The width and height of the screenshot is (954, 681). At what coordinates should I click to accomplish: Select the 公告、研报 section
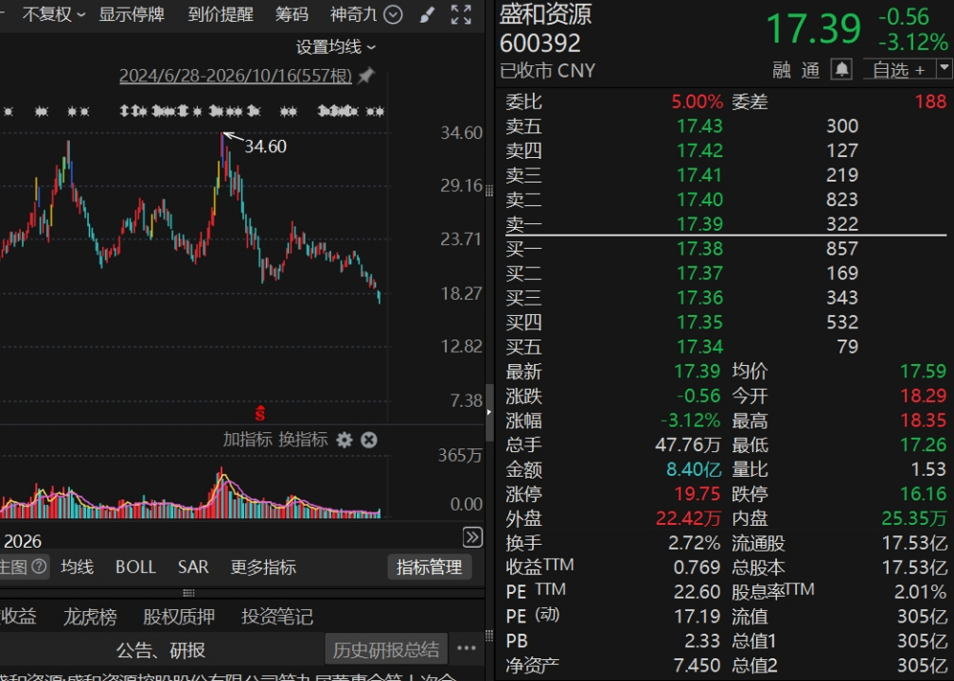[161, 650]
